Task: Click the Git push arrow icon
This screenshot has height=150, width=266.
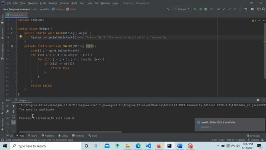Action: tap(235, 9)
